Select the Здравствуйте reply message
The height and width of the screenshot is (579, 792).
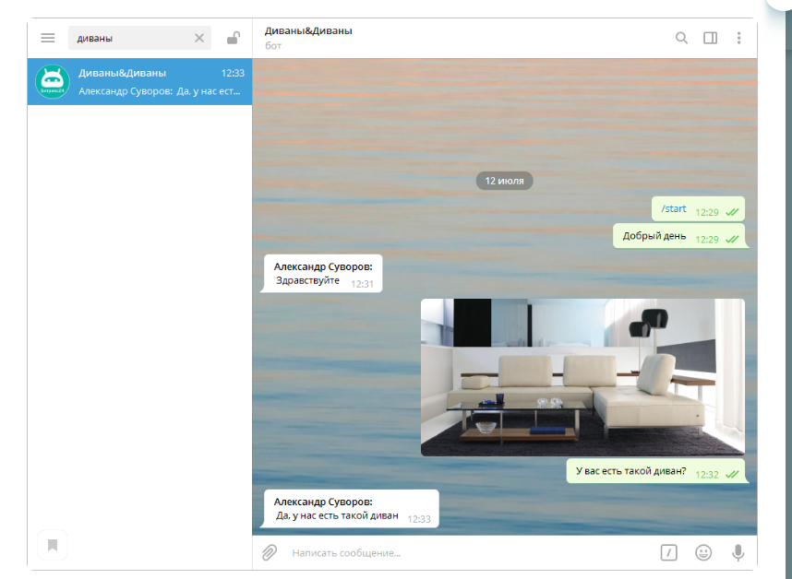click(323, 274)
